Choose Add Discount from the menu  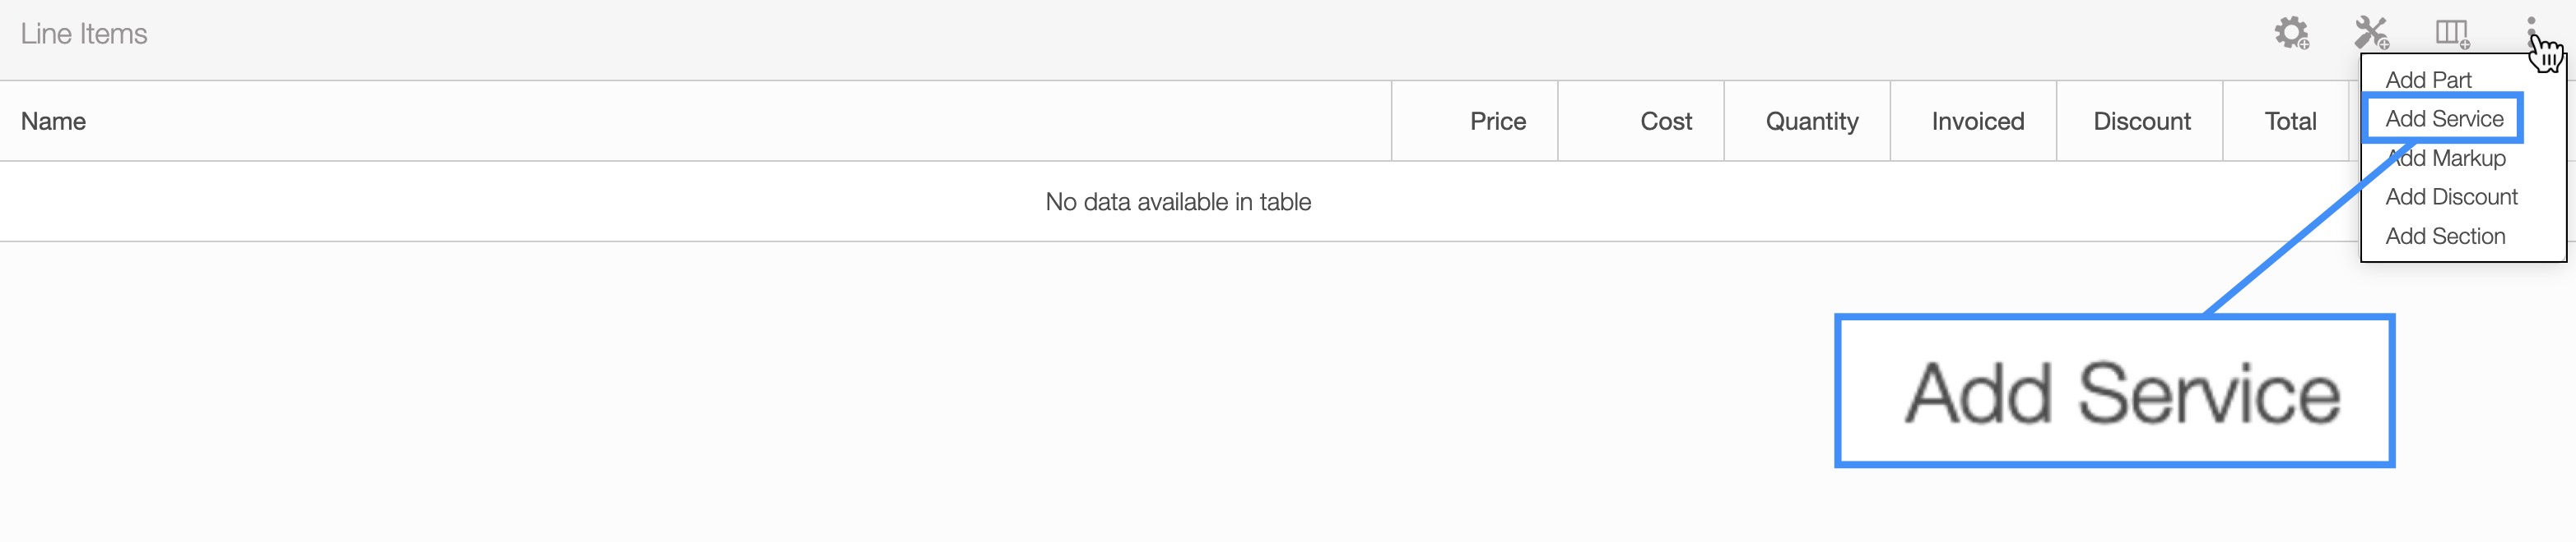2451,196
